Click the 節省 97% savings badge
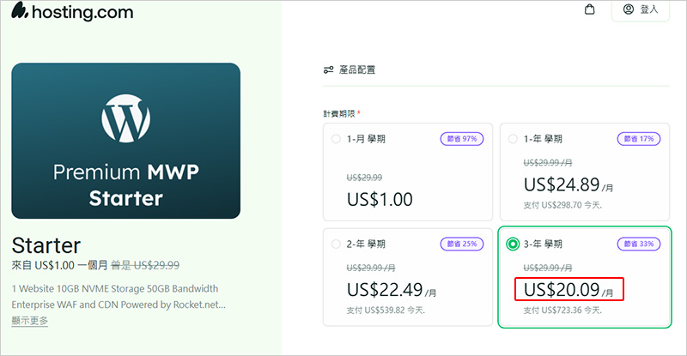The image size is (687, 356). coord(462,138)
